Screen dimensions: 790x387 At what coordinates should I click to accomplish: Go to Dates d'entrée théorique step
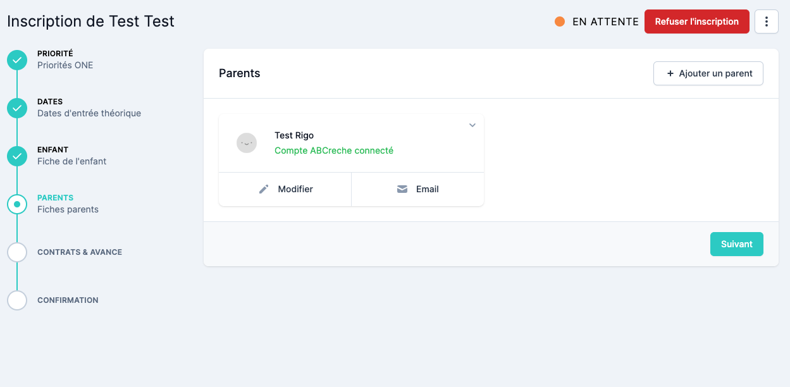89,113
